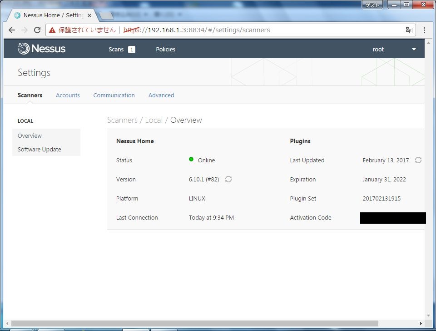Click the Plugin Set value 201702131915
Image resolution: width=436 pixels, height=331 pixels.
(381, 199)
